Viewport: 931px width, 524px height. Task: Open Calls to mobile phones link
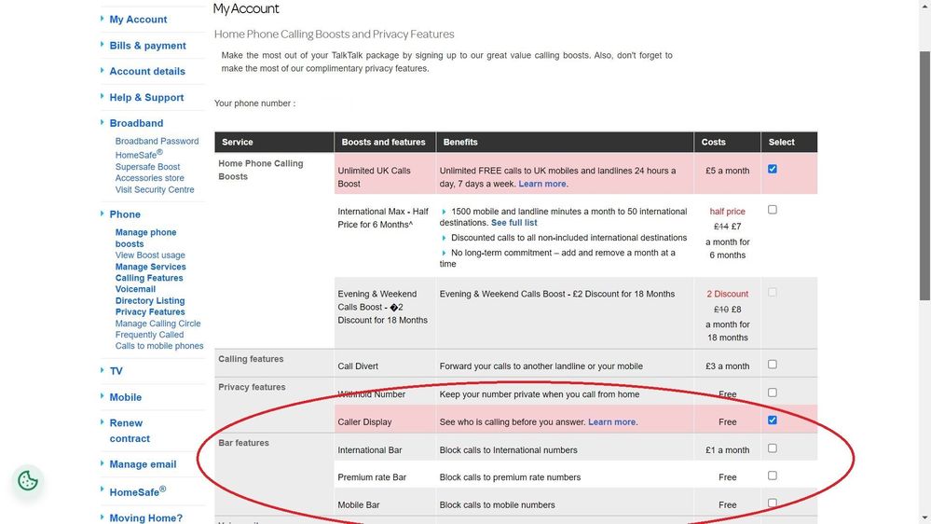pyautogui.click(x=159, y=346)
